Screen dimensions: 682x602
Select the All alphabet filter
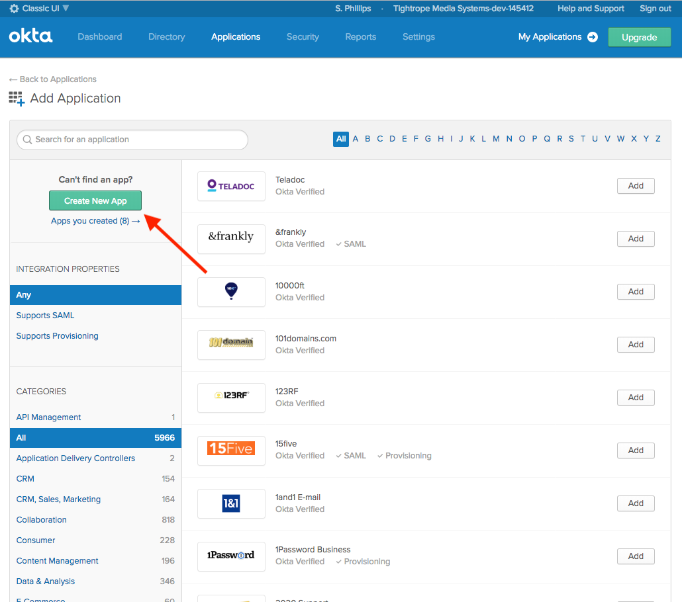pyautogui.click(x=341, y=139)
